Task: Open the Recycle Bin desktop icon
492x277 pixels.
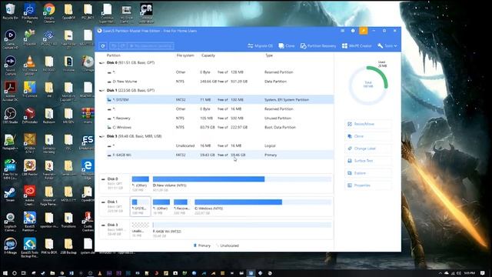Action: [10, 12]
